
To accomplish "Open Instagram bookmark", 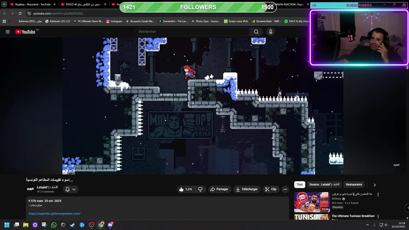I will point(114,21).
